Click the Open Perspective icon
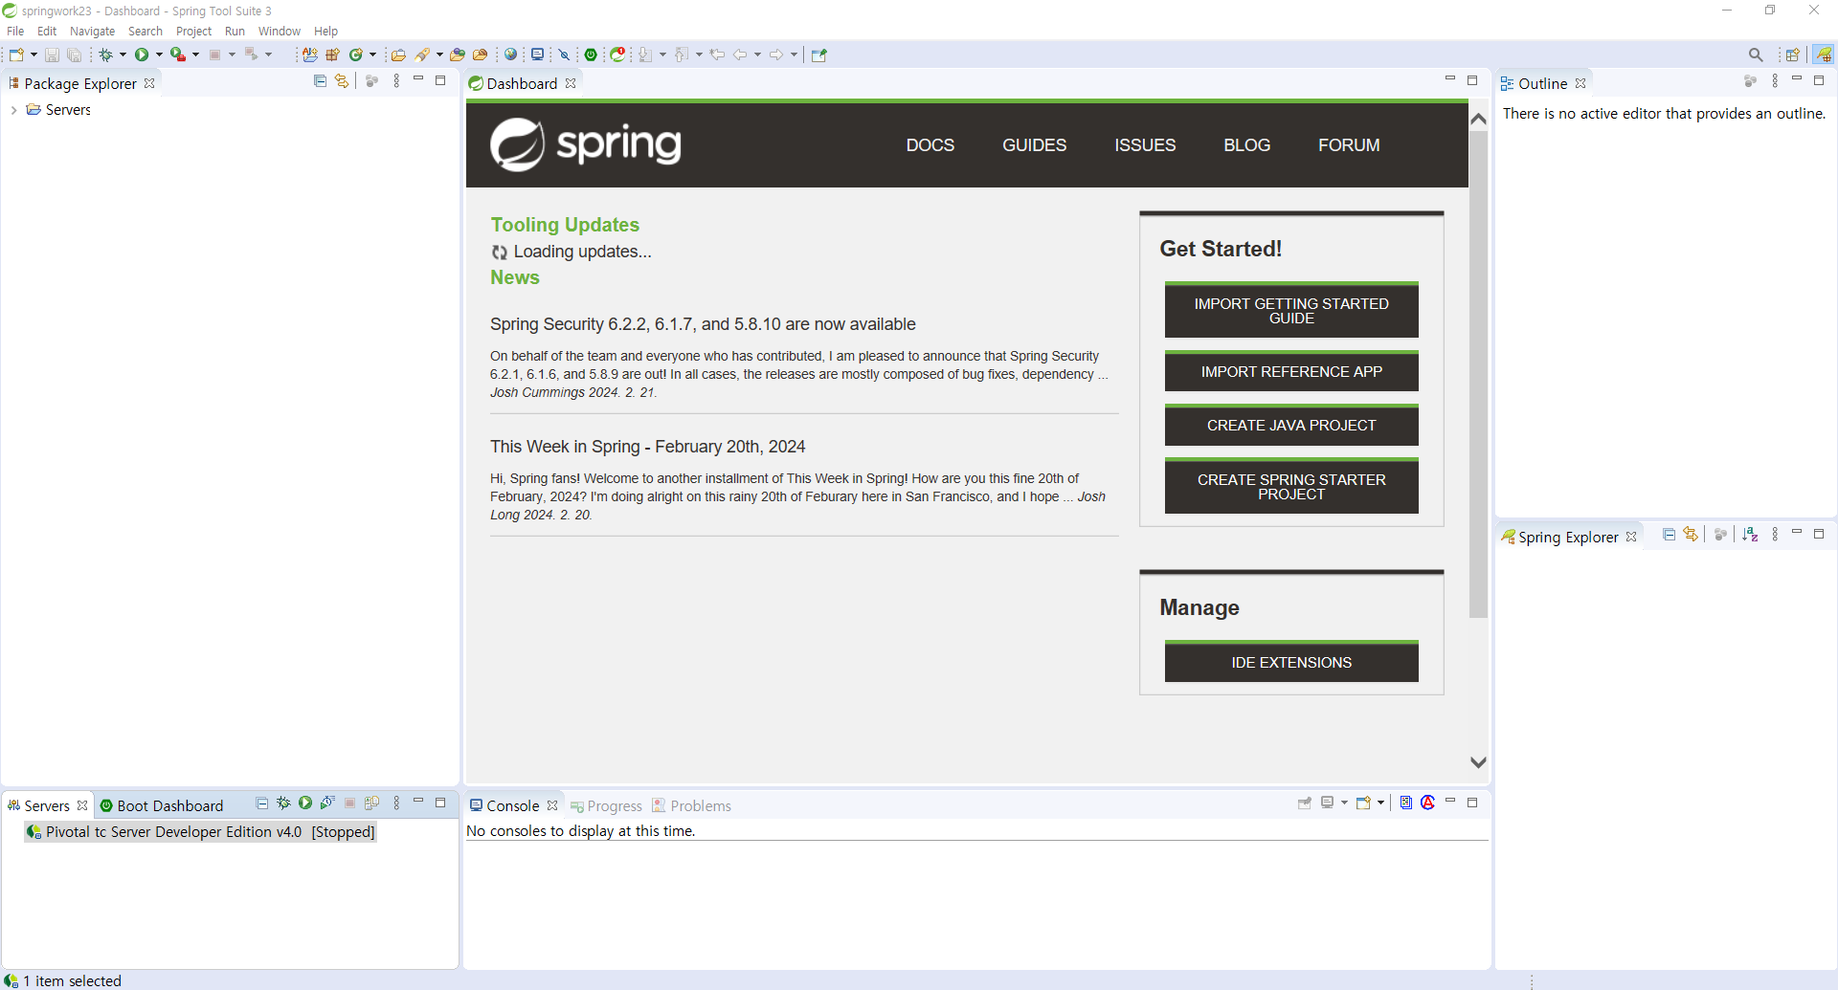 [x=1793, y=55]
